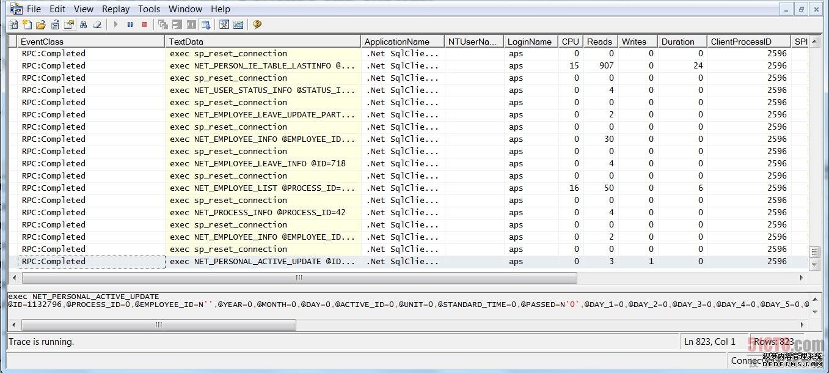Click the New Trace toolbar icon

pos(13,24)
